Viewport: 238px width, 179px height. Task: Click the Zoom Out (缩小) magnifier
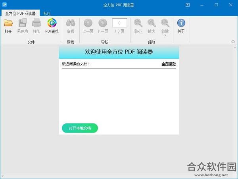[138, 26]
